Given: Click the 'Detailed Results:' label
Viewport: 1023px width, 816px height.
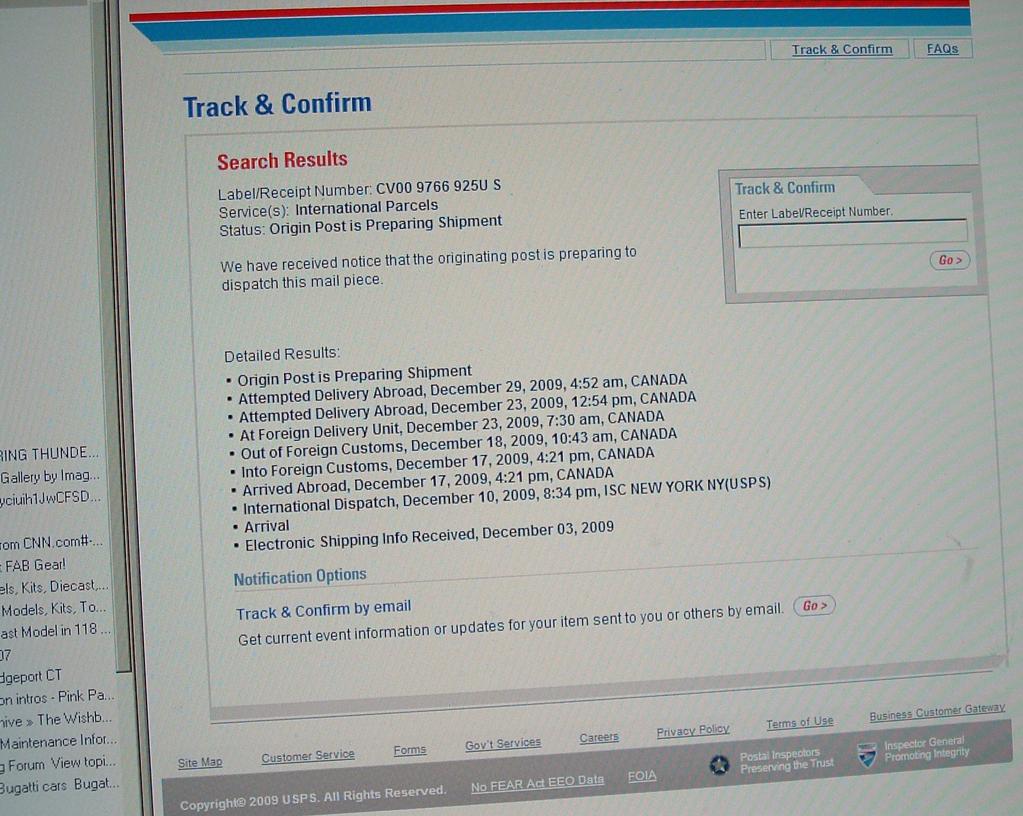Looking at the screenshot, I should point(282,354).
